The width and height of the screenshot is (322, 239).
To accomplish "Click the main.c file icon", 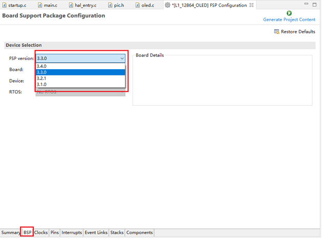I will tap(40, 5).
